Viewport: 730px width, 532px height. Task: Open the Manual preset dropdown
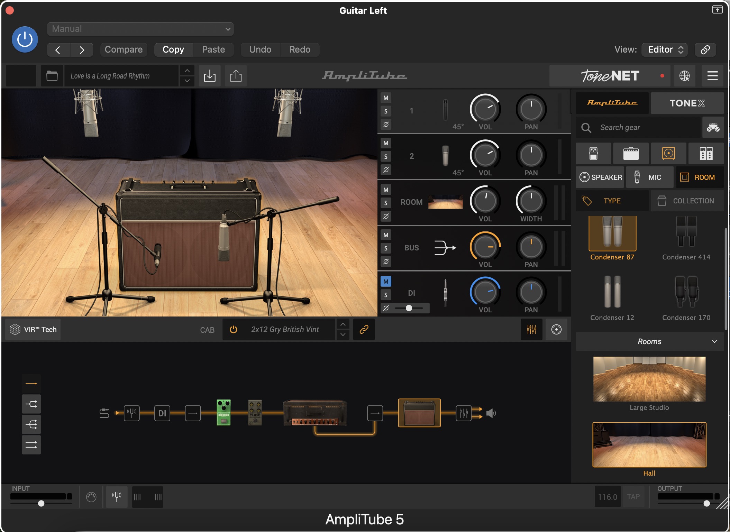pos(140,29)
